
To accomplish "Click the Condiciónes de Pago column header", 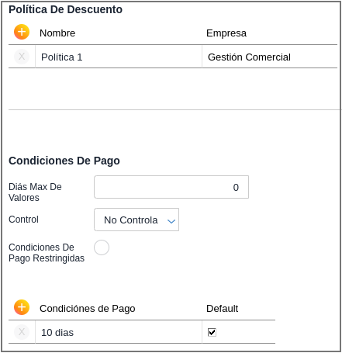I will (x=88, y=309).
